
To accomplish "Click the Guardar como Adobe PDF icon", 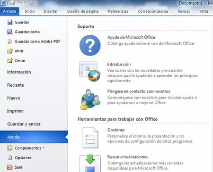I will click(x=10, y=41).
